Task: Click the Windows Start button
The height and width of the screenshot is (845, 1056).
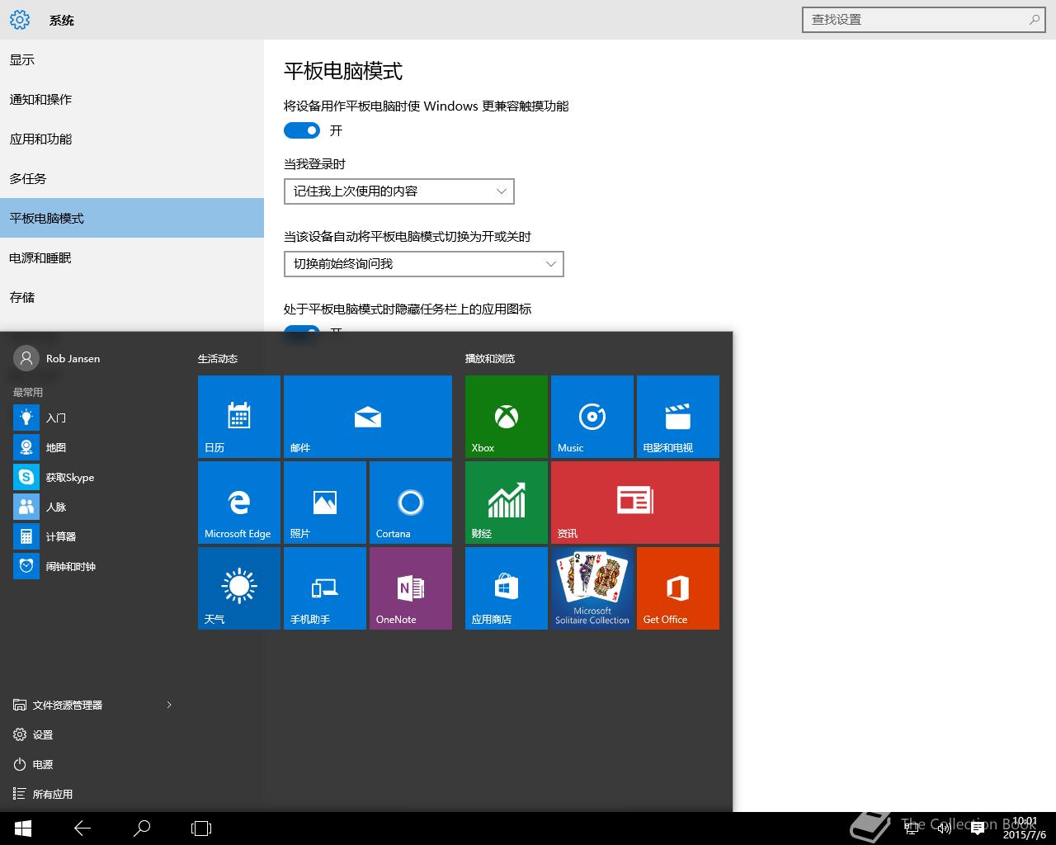Action: [23, 828]
